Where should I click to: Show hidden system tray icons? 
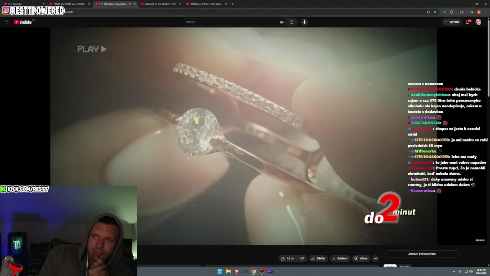point(454,271)
